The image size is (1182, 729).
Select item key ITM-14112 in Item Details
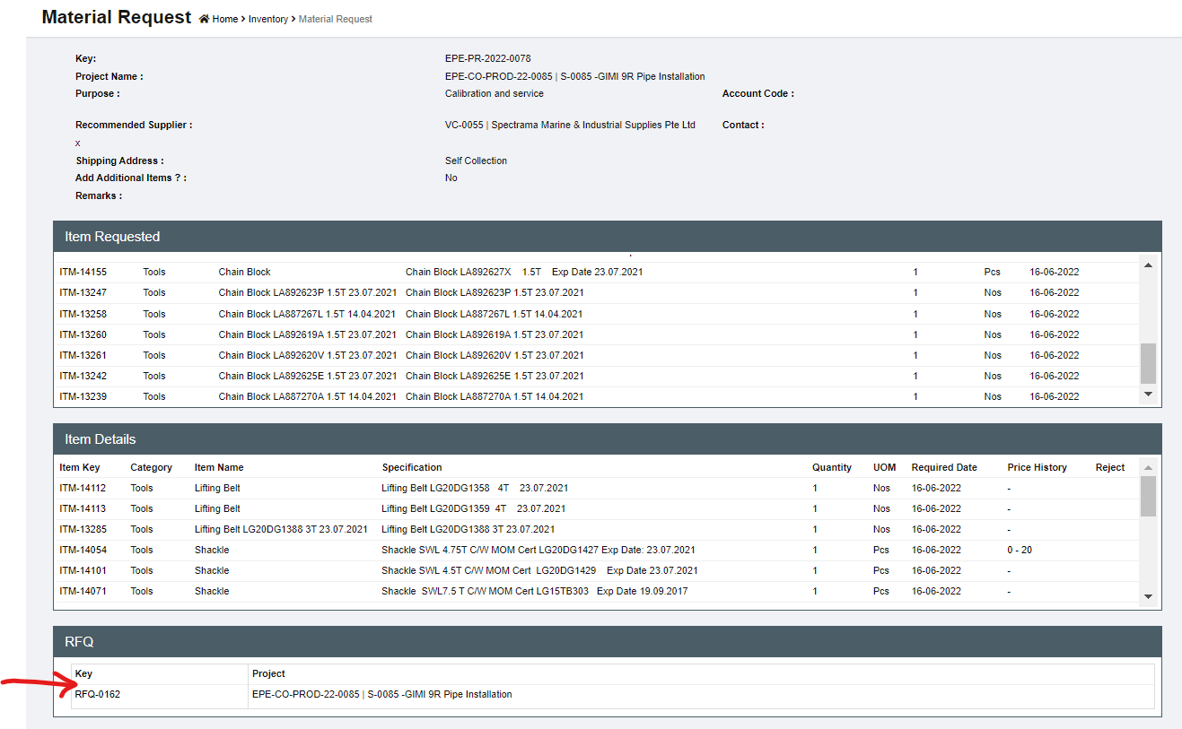[x=83, y=488]
